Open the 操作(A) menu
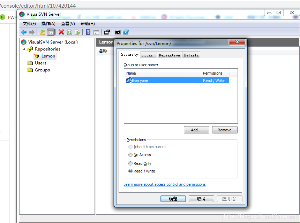 tap(48, 24)
